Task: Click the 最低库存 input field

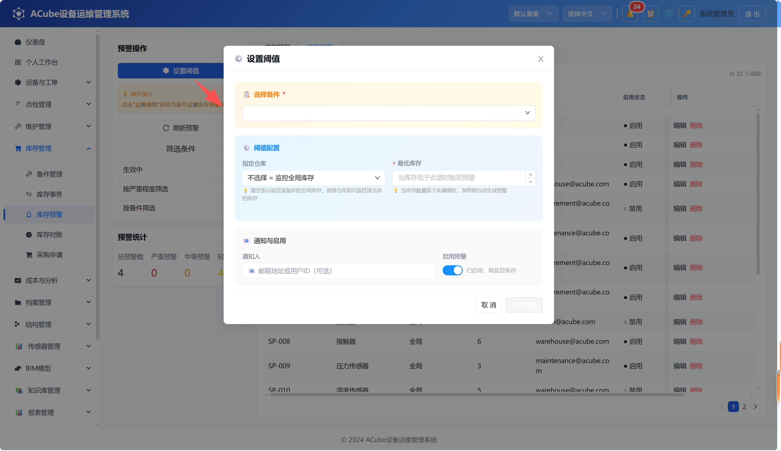Action: (x=459, y=178)
